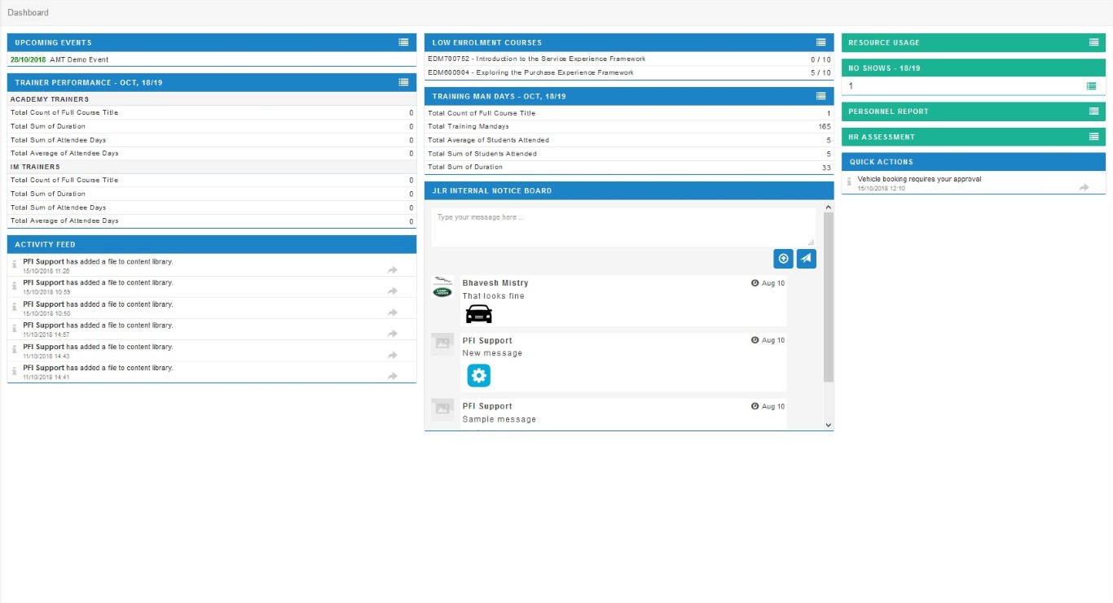Click the vehicle booking approval arrow
1113x603 pixels.
(x=1084, y=187)
